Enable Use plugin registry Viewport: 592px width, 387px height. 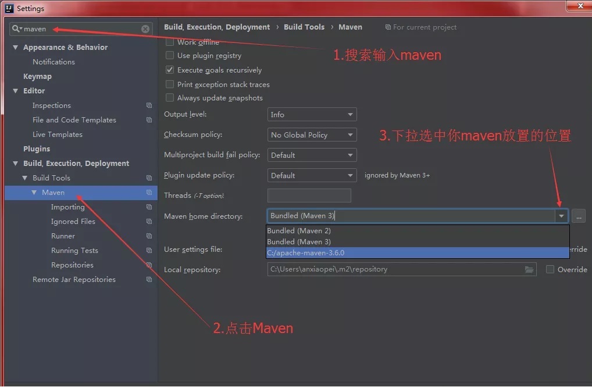[170, 55]
